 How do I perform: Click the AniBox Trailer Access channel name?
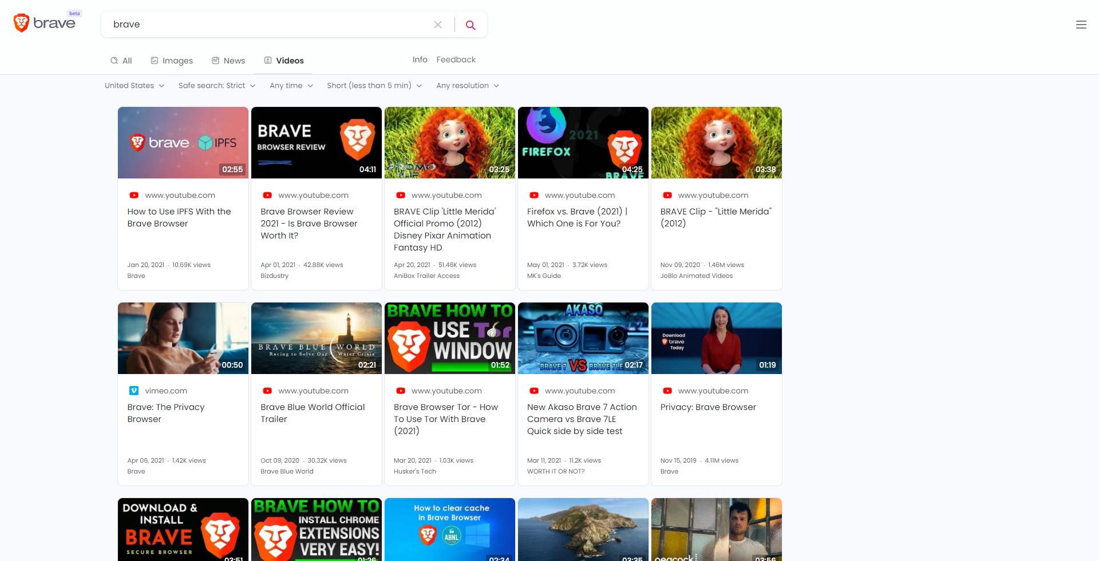point(426,276)
